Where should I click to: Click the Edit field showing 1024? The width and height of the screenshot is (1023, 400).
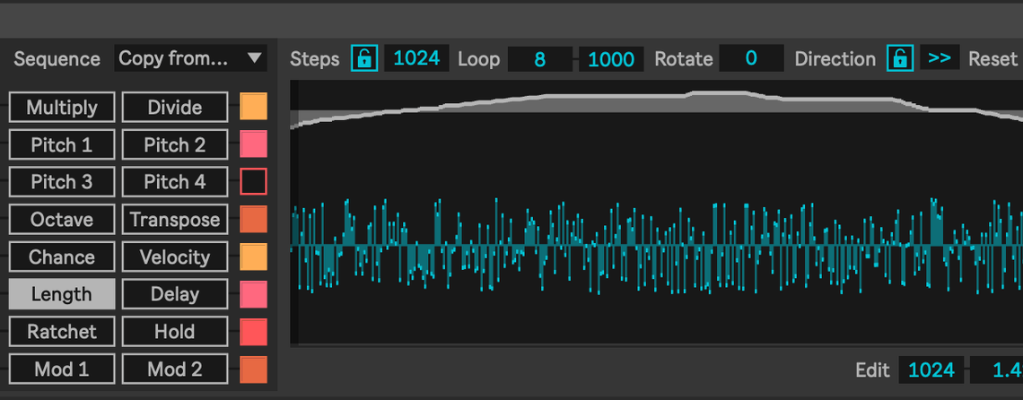tap(931, 370)
